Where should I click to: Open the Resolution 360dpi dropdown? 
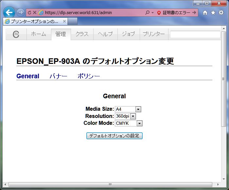point(125,116)
